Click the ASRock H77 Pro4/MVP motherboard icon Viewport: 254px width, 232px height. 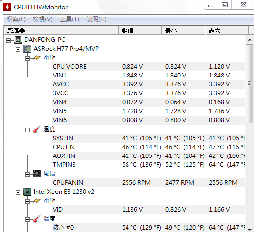(x=27, y=49)
